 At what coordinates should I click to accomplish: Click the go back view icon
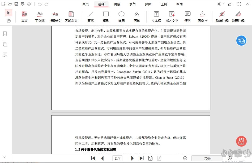click(150, 158)
